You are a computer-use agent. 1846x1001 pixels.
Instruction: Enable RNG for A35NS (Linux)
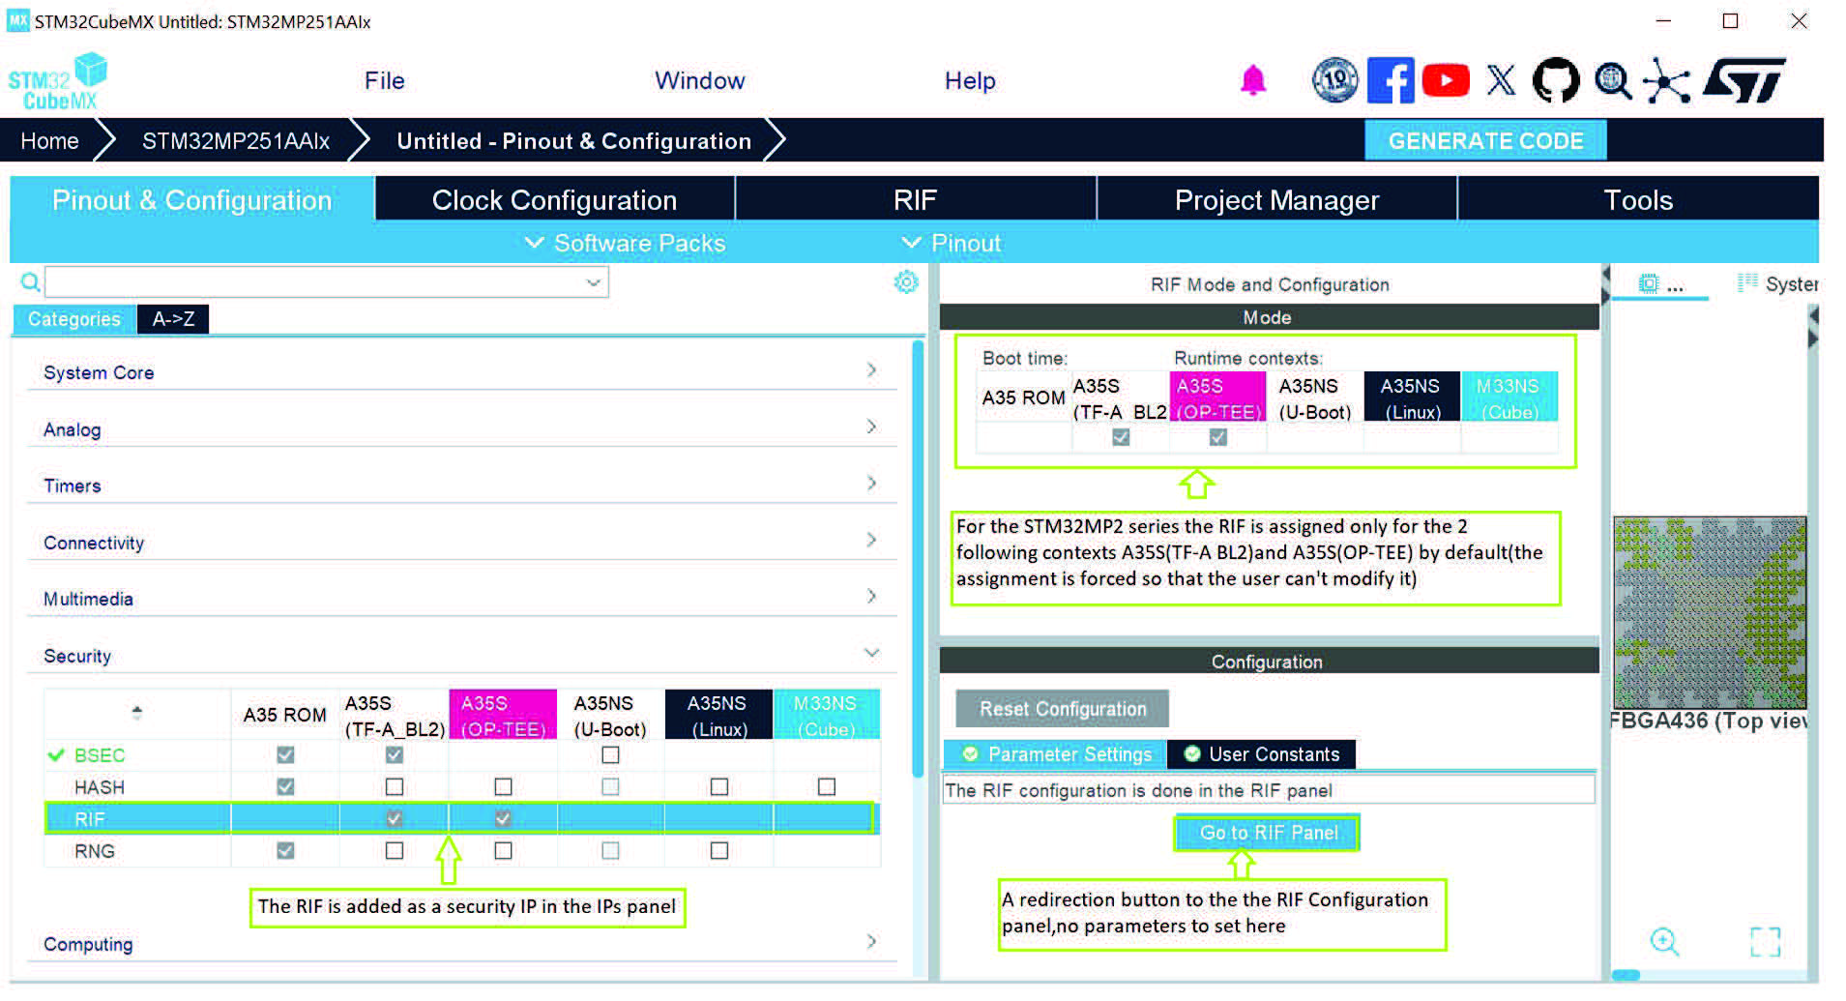(719, 850)
